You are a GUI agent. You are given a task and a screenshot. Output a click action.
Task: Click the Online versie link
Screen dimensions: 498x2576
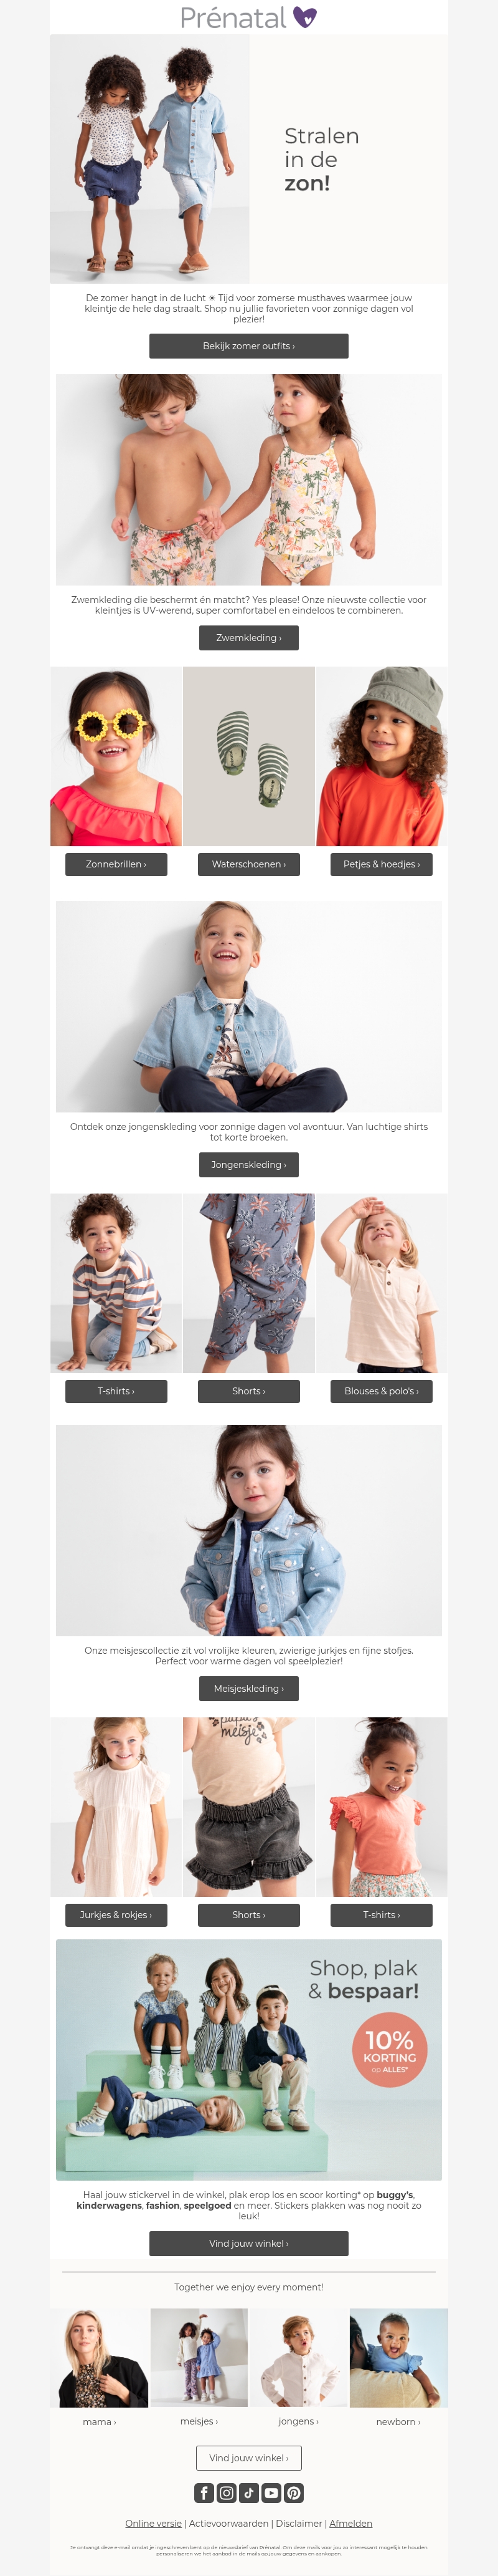(x=154, y=2524)
